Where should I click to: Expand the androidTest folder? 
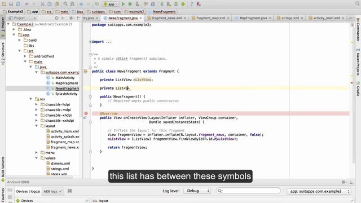pyautogui.click(x=25, y=56)
